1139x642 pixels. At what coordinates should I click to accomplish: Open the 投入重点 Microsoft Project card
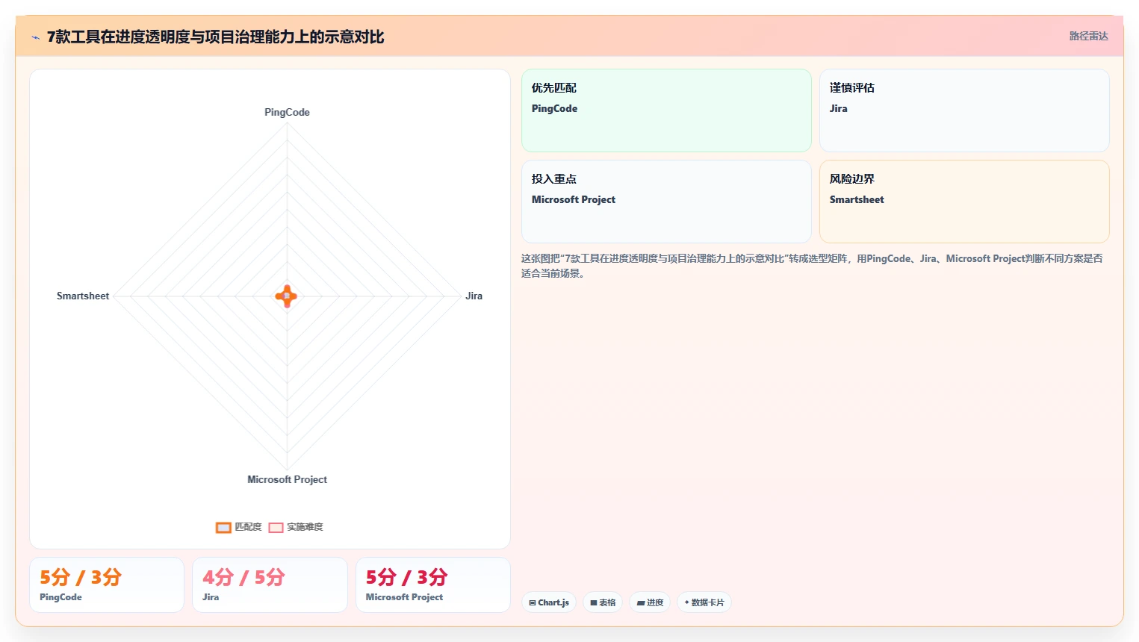[x=666, y=202]
